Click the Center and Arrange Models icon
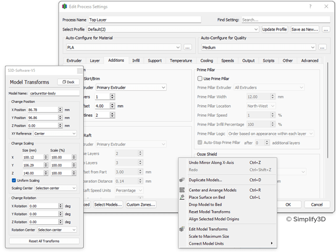This screenshot has width=336, height=252. click(x=182, y=190)
